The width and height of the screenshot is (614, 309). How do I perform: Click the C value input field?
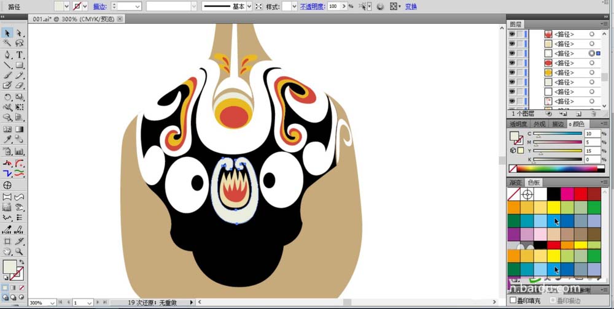(x=592, y=133)
